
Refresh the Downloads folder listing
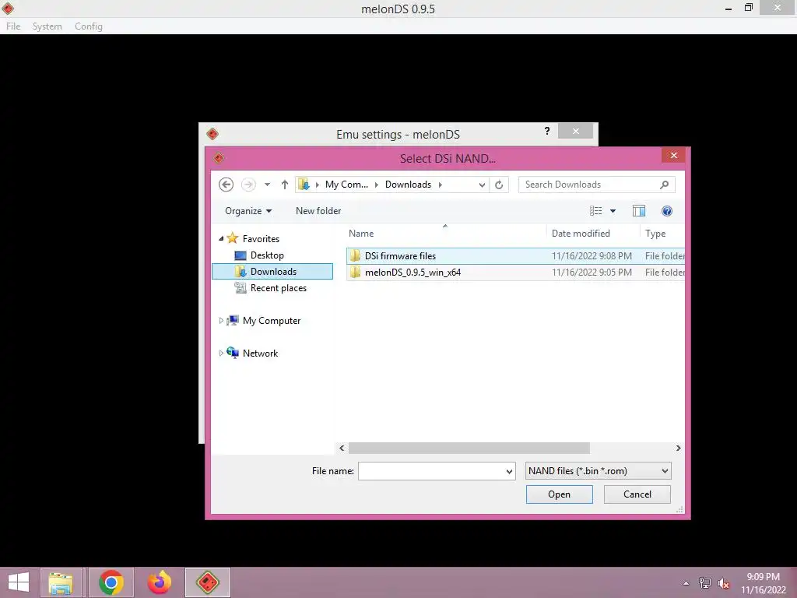(x=499, y=185)
